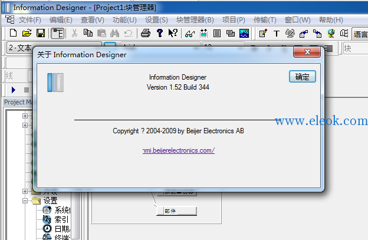The image size is (368, 240).
Task: Select the 系统 item under 设置
Action: point(62,210)
